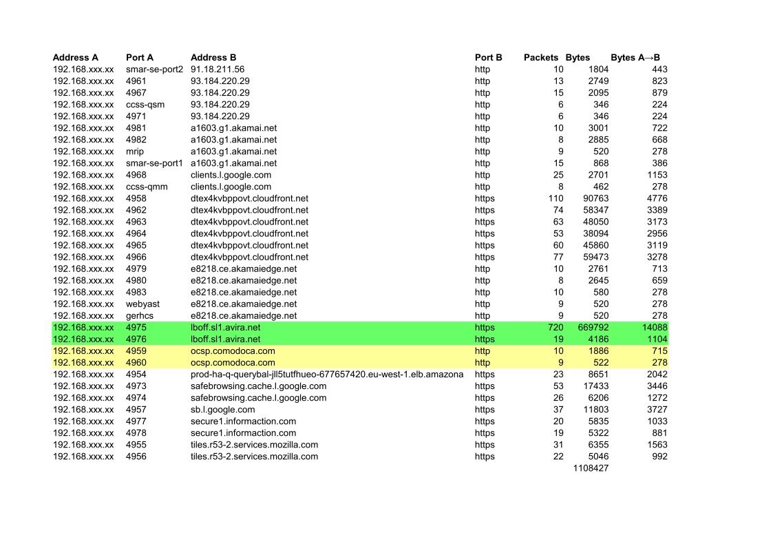773x546 pixels.
Task: Click the 58347 bytes value
Action: [x=595, y=210]
